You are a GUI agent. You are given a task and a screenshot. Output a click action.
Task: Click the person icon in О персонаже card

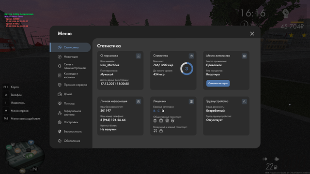click(139, 56)
